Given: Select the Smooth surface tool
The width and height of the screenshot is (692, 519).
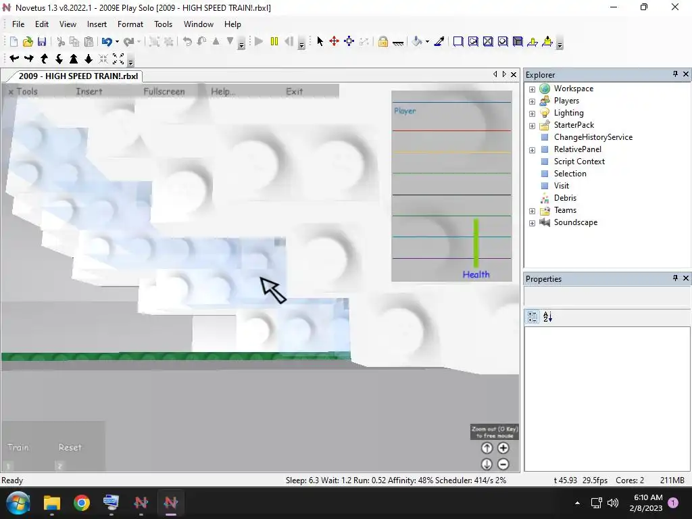Looking at the screenshot, I should pos(458,41).
